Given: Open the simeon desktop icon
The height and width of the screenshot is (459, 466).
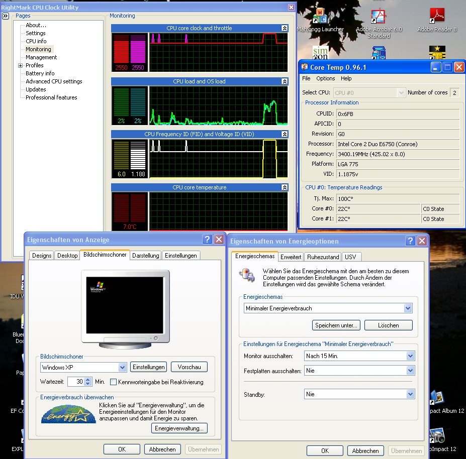Looking at the screenshot, I should point(320,53).
